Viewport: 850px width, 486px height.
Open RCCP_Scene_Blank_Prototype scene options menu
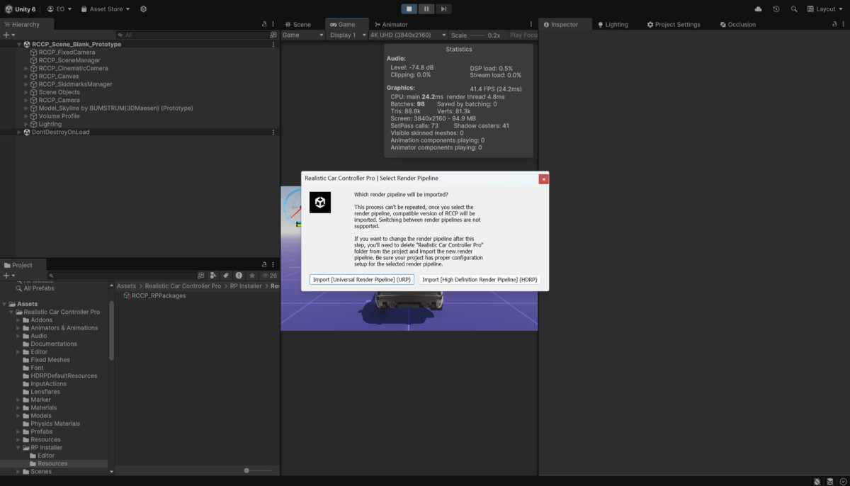tap(273, 44)
